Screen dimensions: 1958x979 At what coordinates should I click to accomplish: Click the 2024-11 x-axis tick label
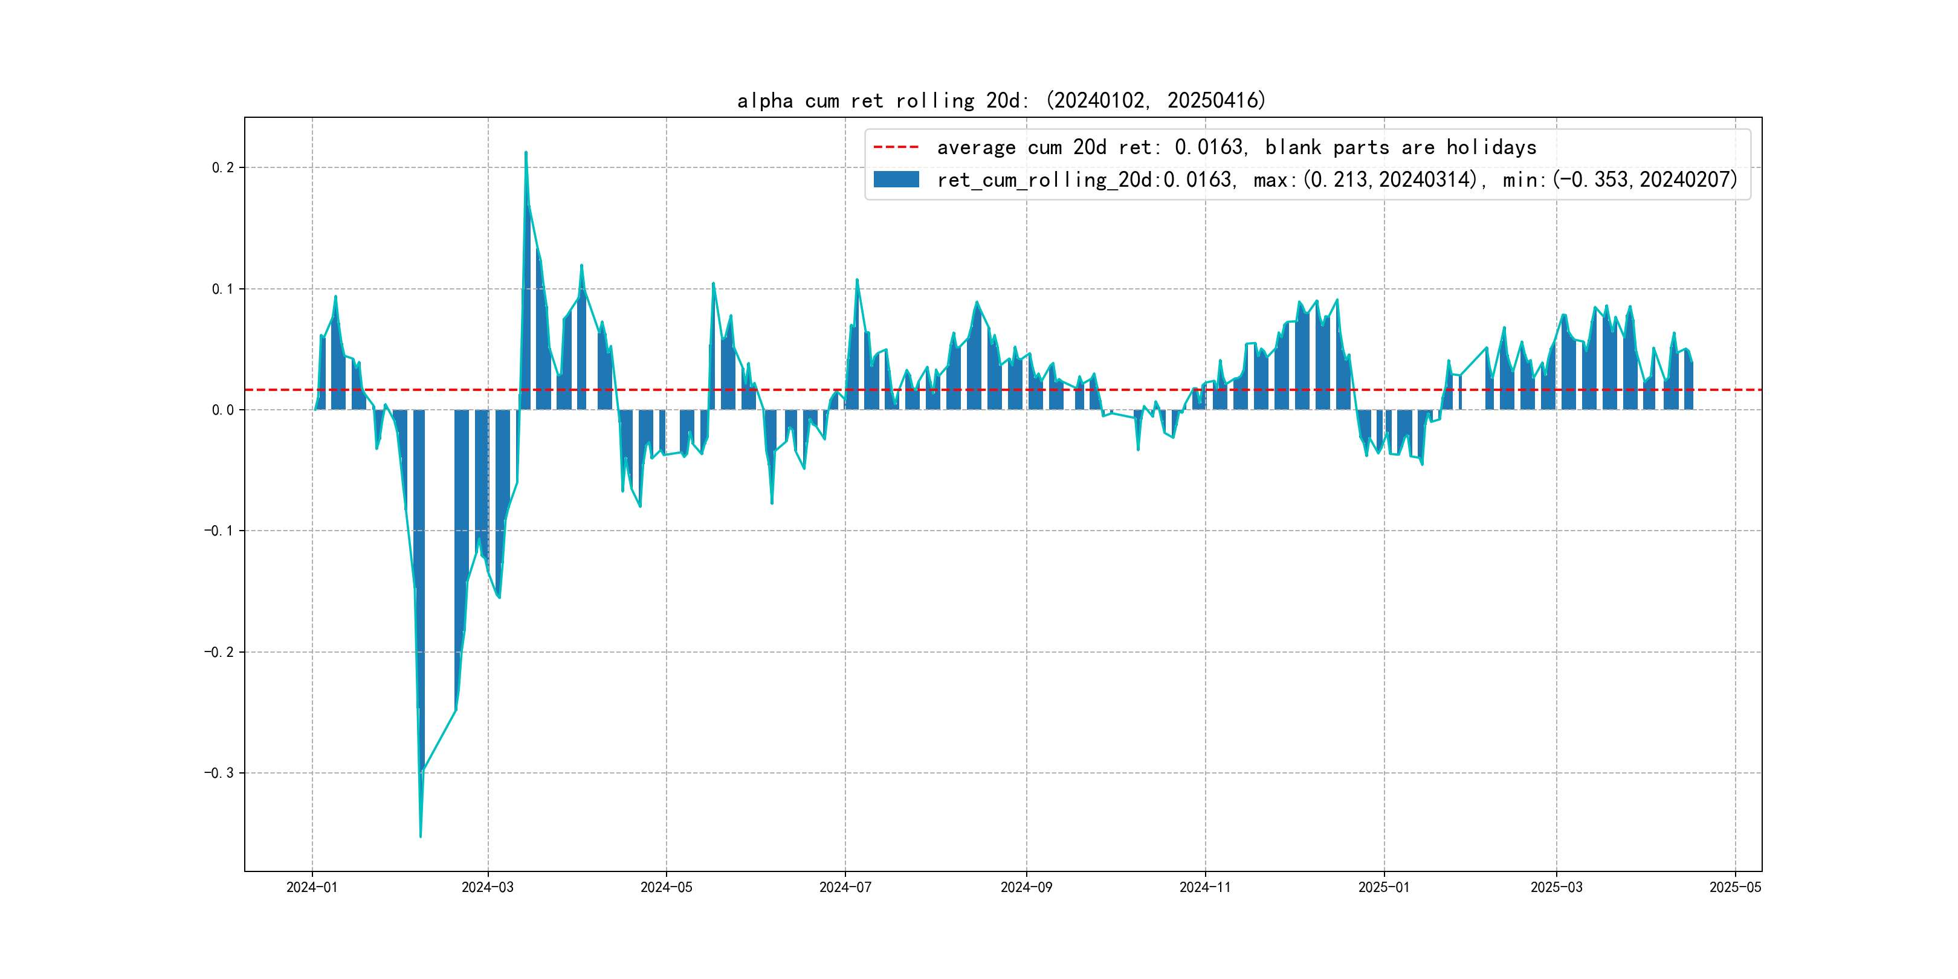(x=1205, y=887)
